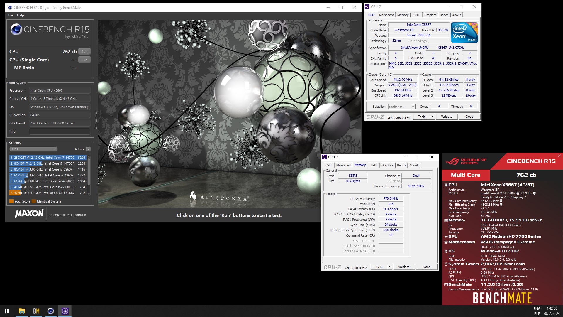Click the Multi Core label in BenchMate
Viewport: 563px width, 317px height.
pyautogui.click(x=466, y=175)
